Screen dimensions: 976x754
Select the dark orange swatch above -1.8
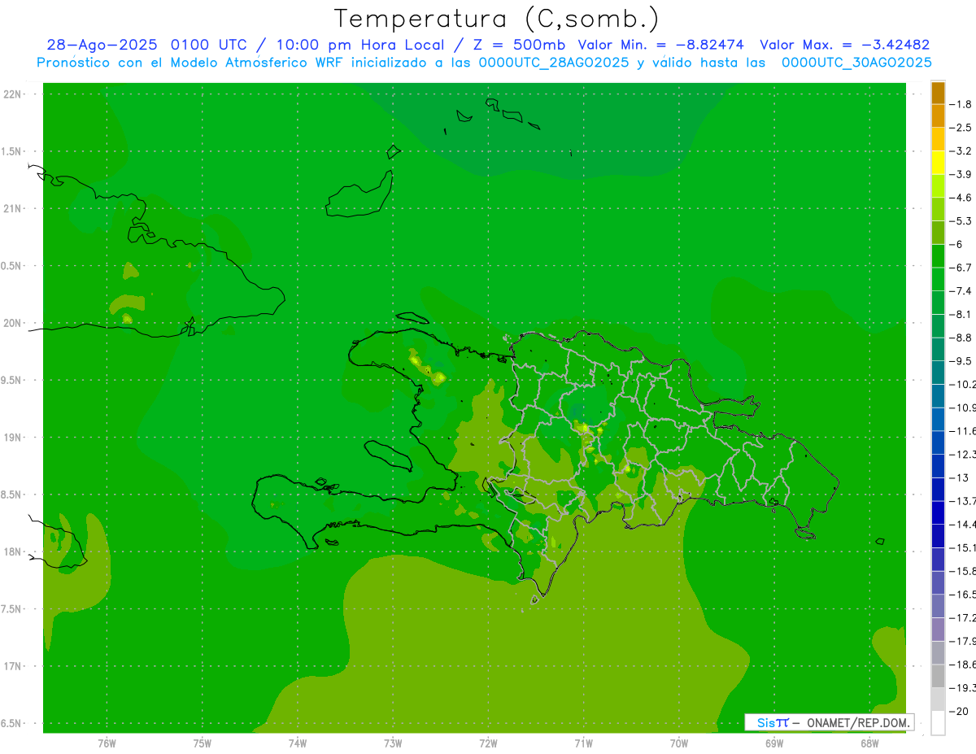tap(938, 93)
